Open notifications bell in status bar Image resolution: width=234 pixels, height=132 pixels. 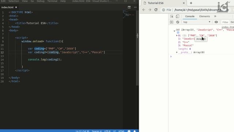click(x=135, y=131)
